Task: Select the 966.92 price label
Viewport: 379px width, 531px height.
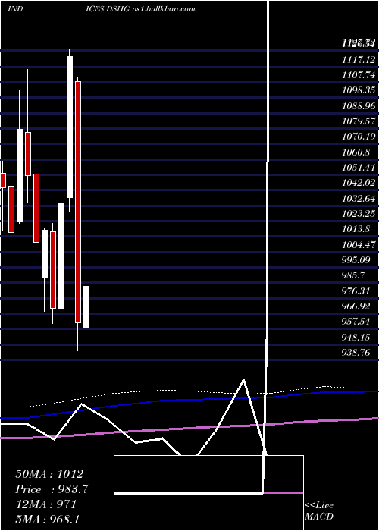Action: click(x=356, y=306)
